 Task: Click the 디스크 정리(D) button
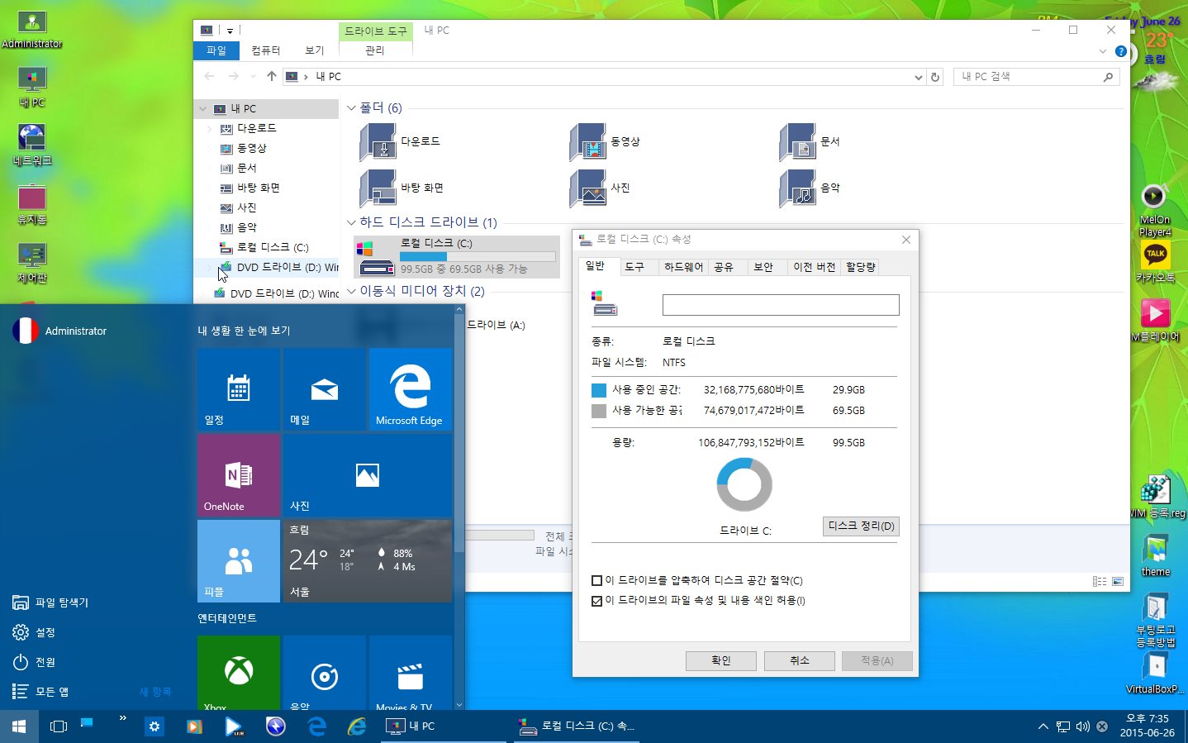tap(861, 526)
